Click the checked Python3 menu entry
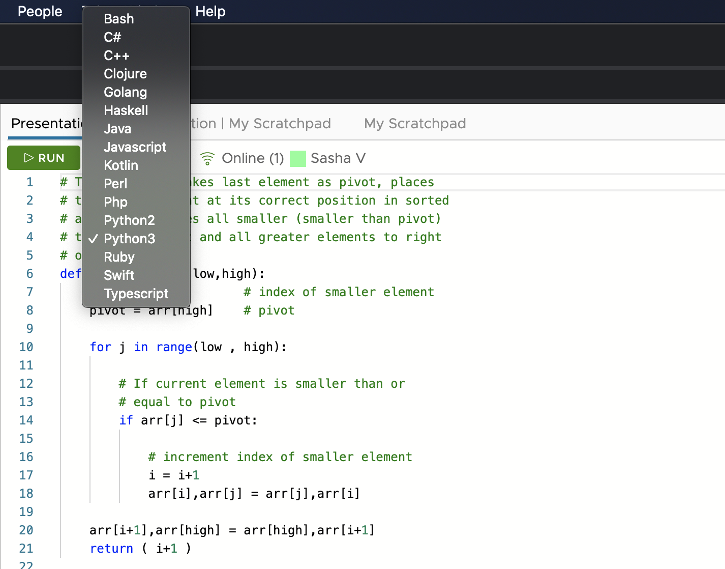The height and width of the screenshot is (569, 725). (x=129, y=239)
